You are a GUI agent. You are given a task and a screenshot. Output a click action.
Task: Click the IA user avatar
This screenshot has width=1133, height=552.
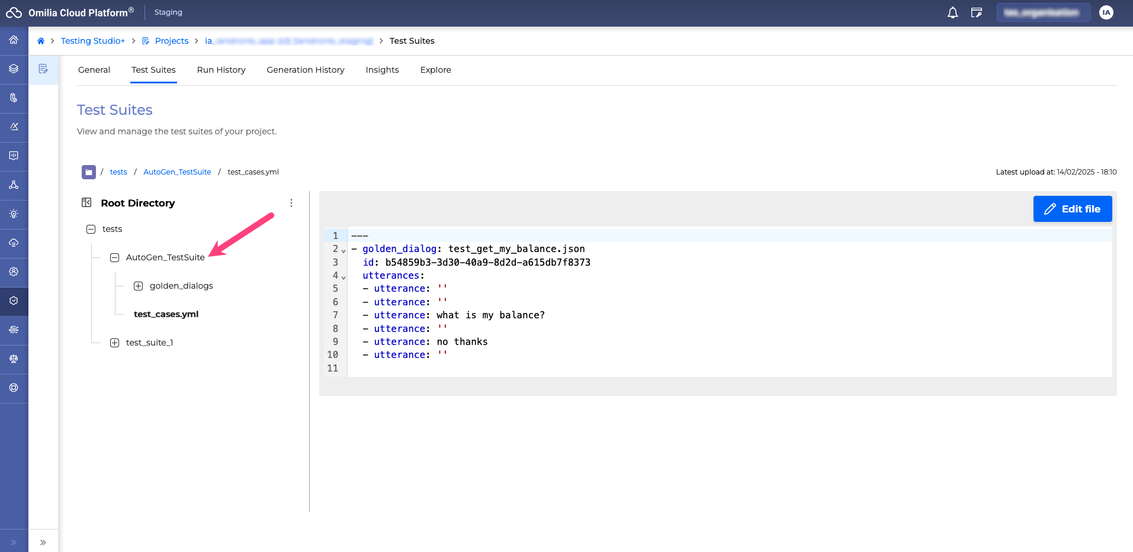click(x=1106, y=12)
